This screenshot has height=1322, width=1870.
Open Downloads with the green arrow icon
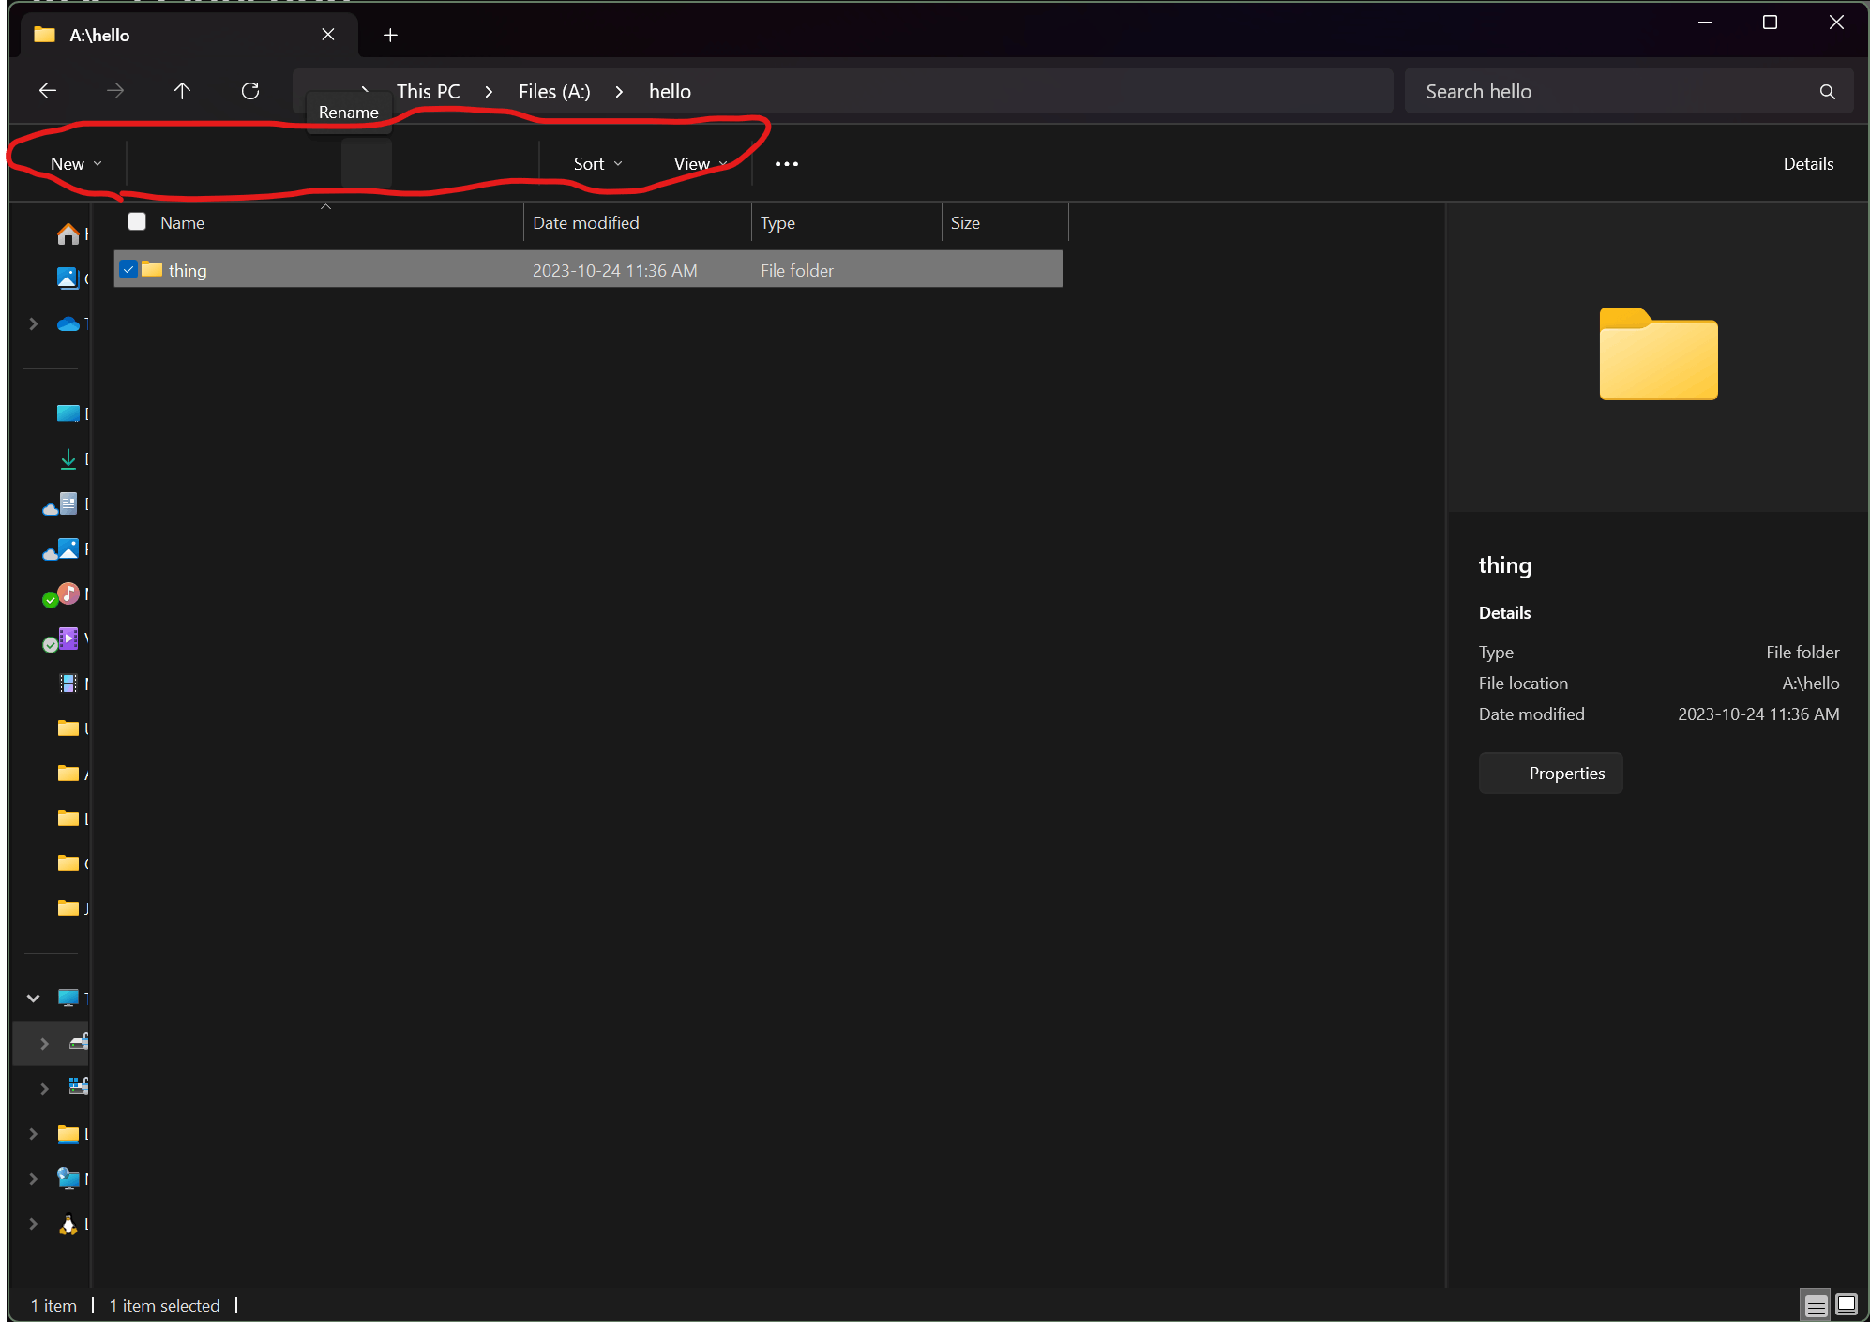click(x=68, y=458)
